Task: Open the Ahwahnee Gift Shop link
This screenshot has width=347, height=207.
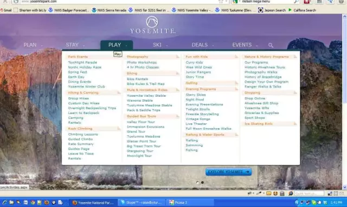Action: [261, 103]
